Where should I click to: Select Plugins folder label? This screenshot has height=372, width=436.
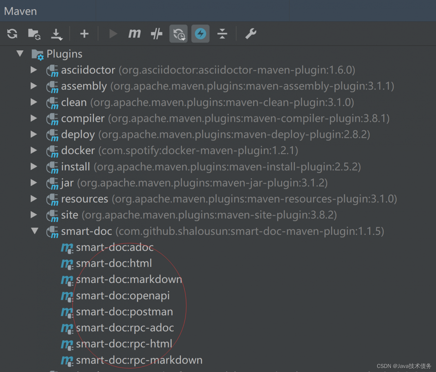64,54
